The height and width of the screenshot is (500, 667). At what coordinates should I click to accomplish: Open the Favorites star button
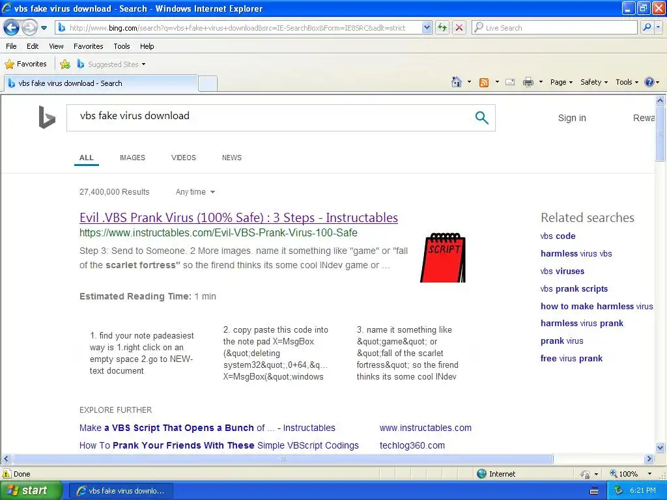tap(25, 64)
